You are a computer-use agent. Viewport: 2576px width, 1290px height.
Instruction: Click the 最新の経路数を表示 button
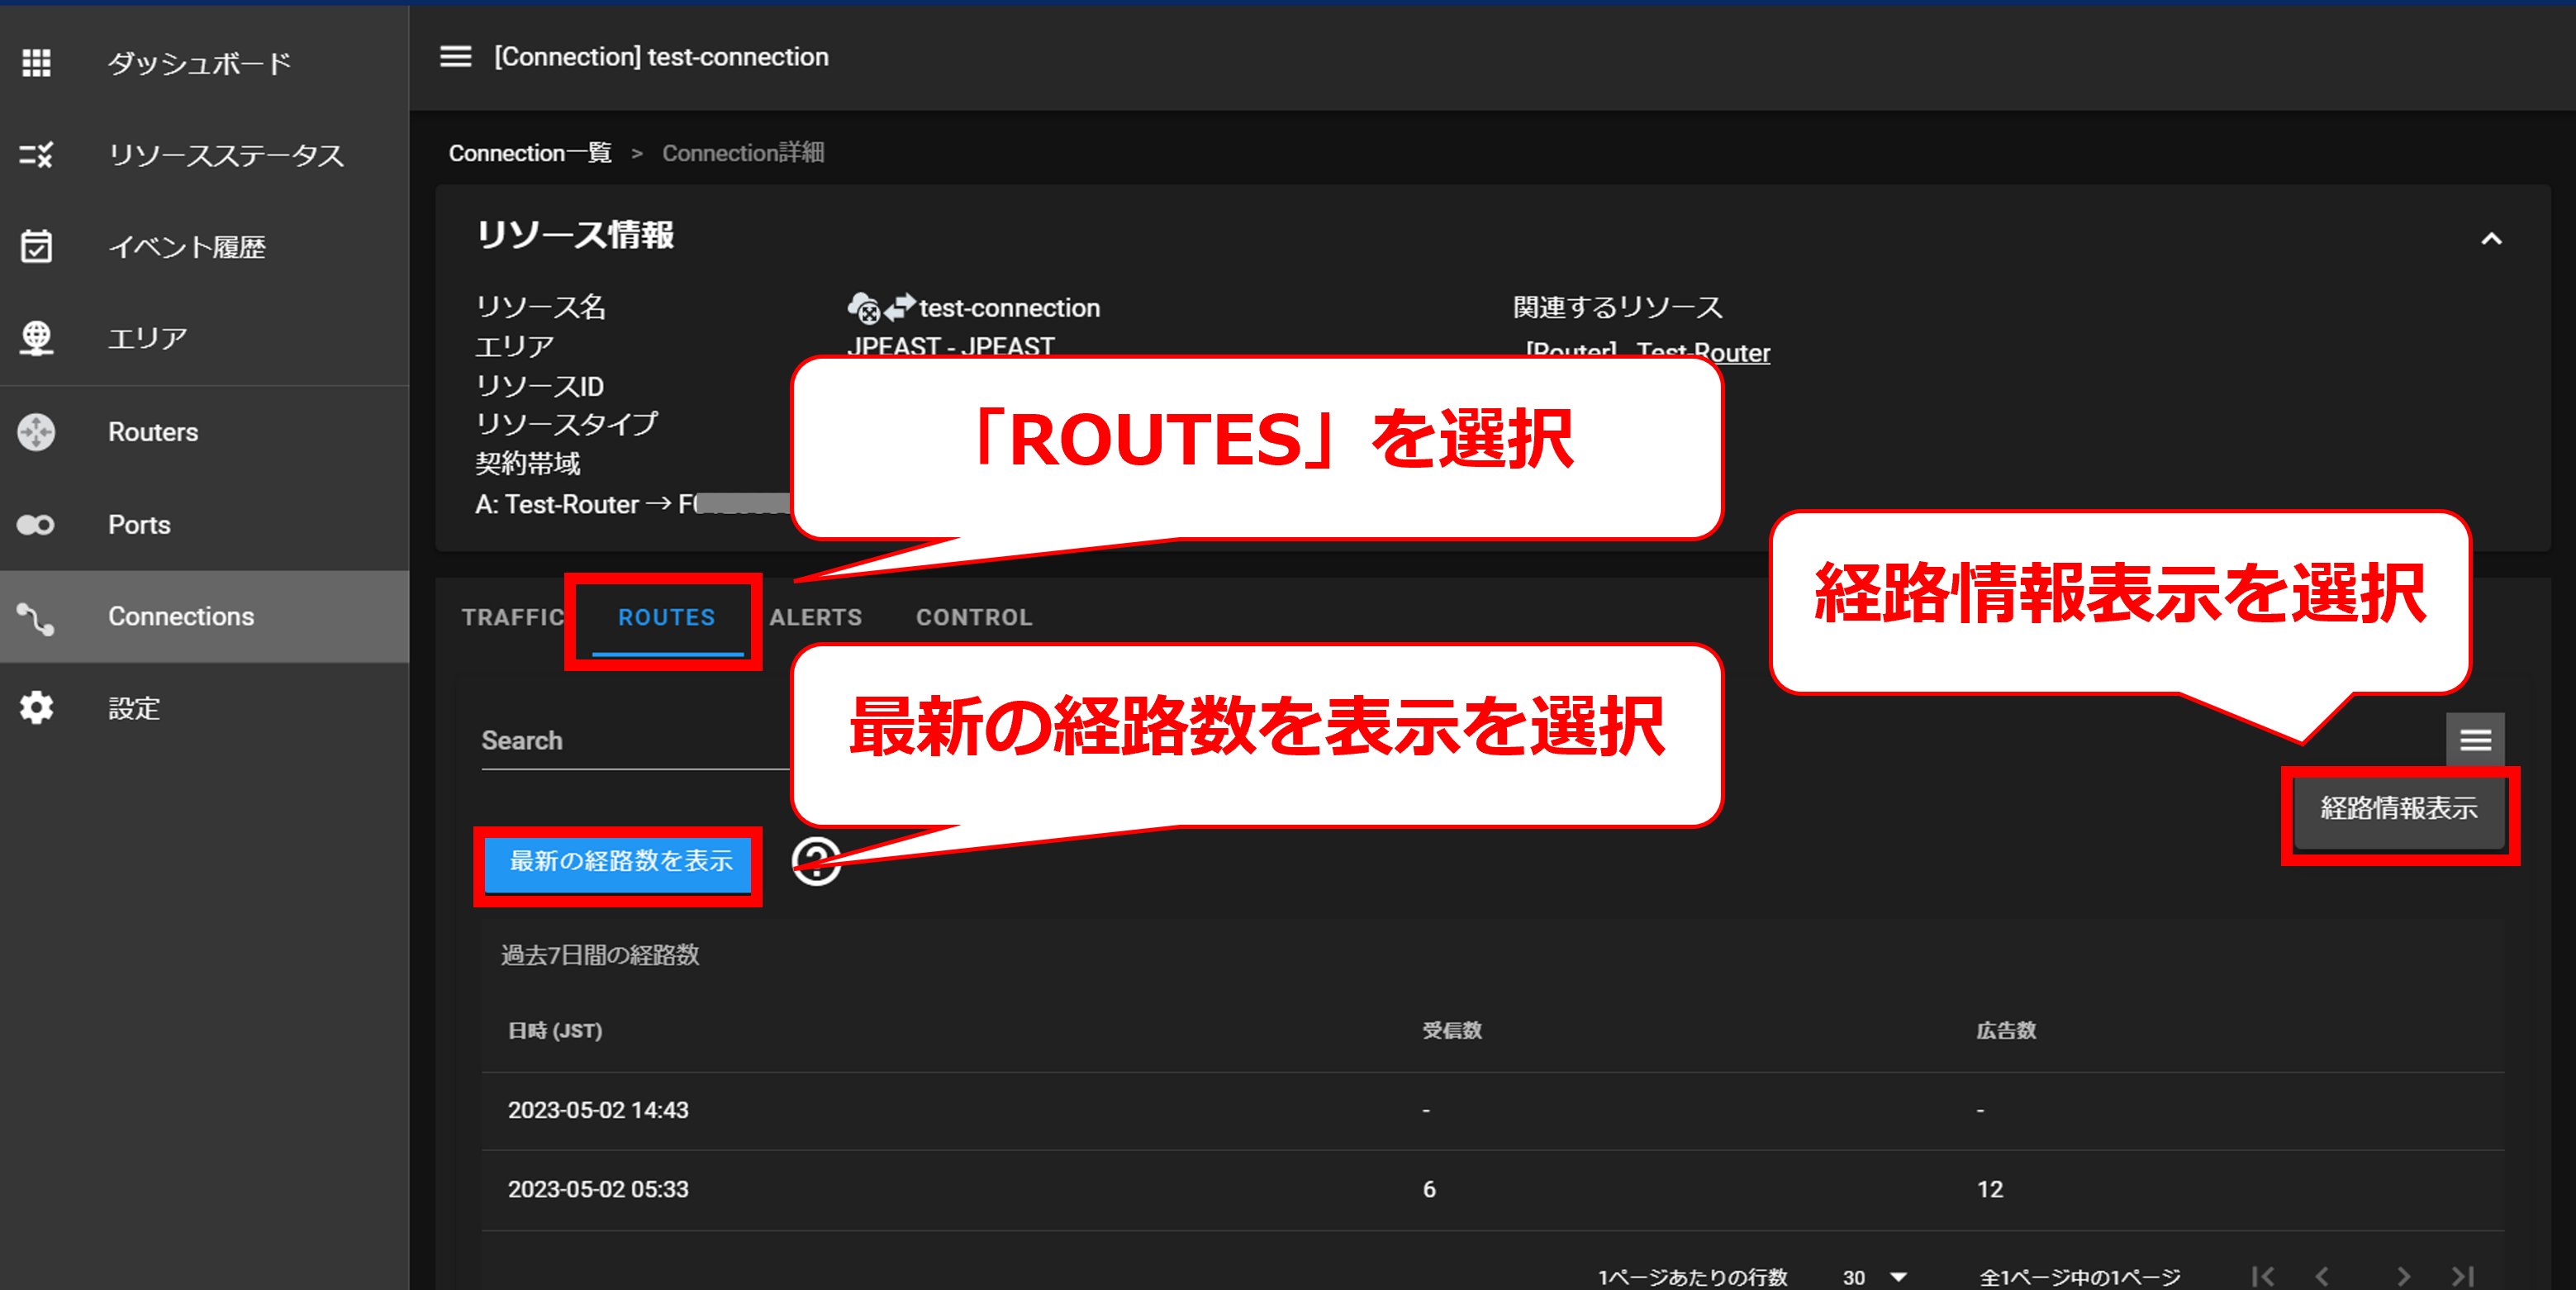coord(620,862)
